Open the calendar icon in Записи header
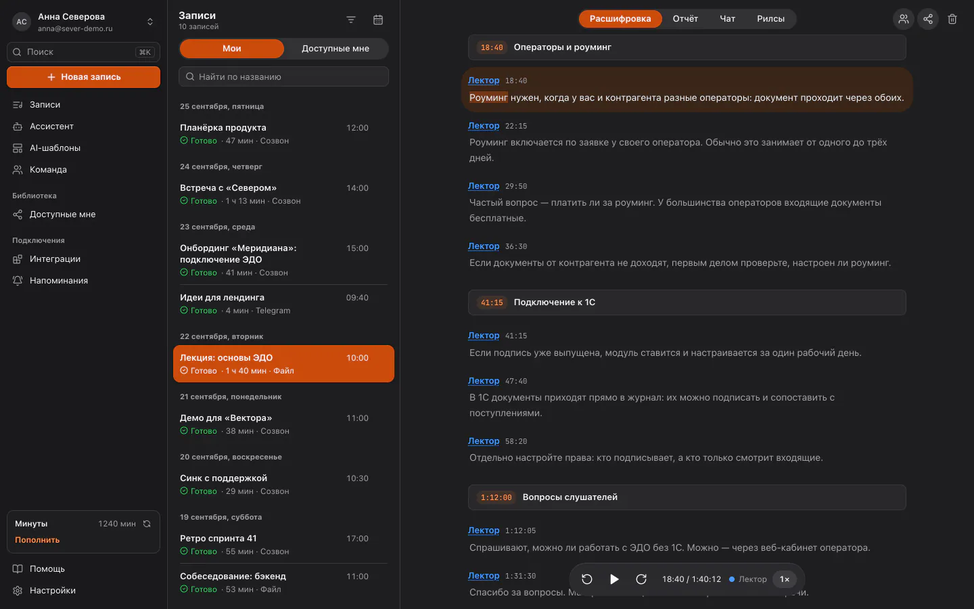 [x=378, y=20]
